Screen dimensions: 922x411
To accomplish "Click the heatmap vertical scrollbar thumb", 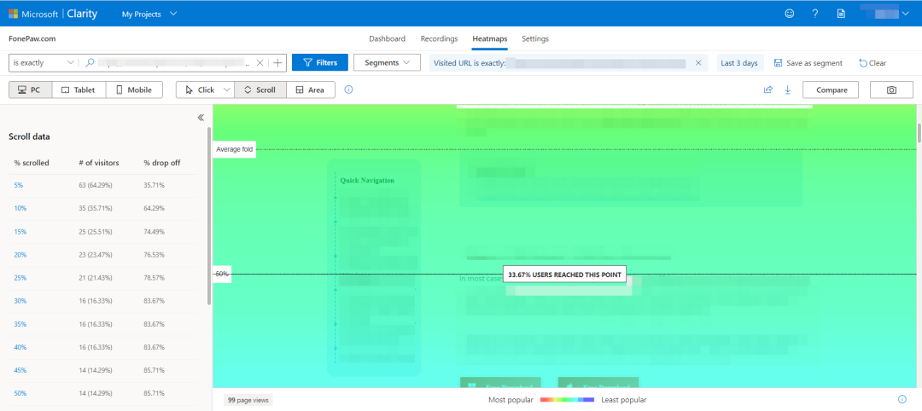I will pos(919,133).
